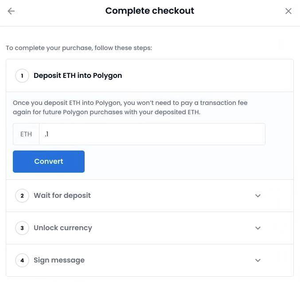The height and width of the screenshot is (282, 300).
Task: Click the transaction fee description paragraph
Action: (130, 108)
